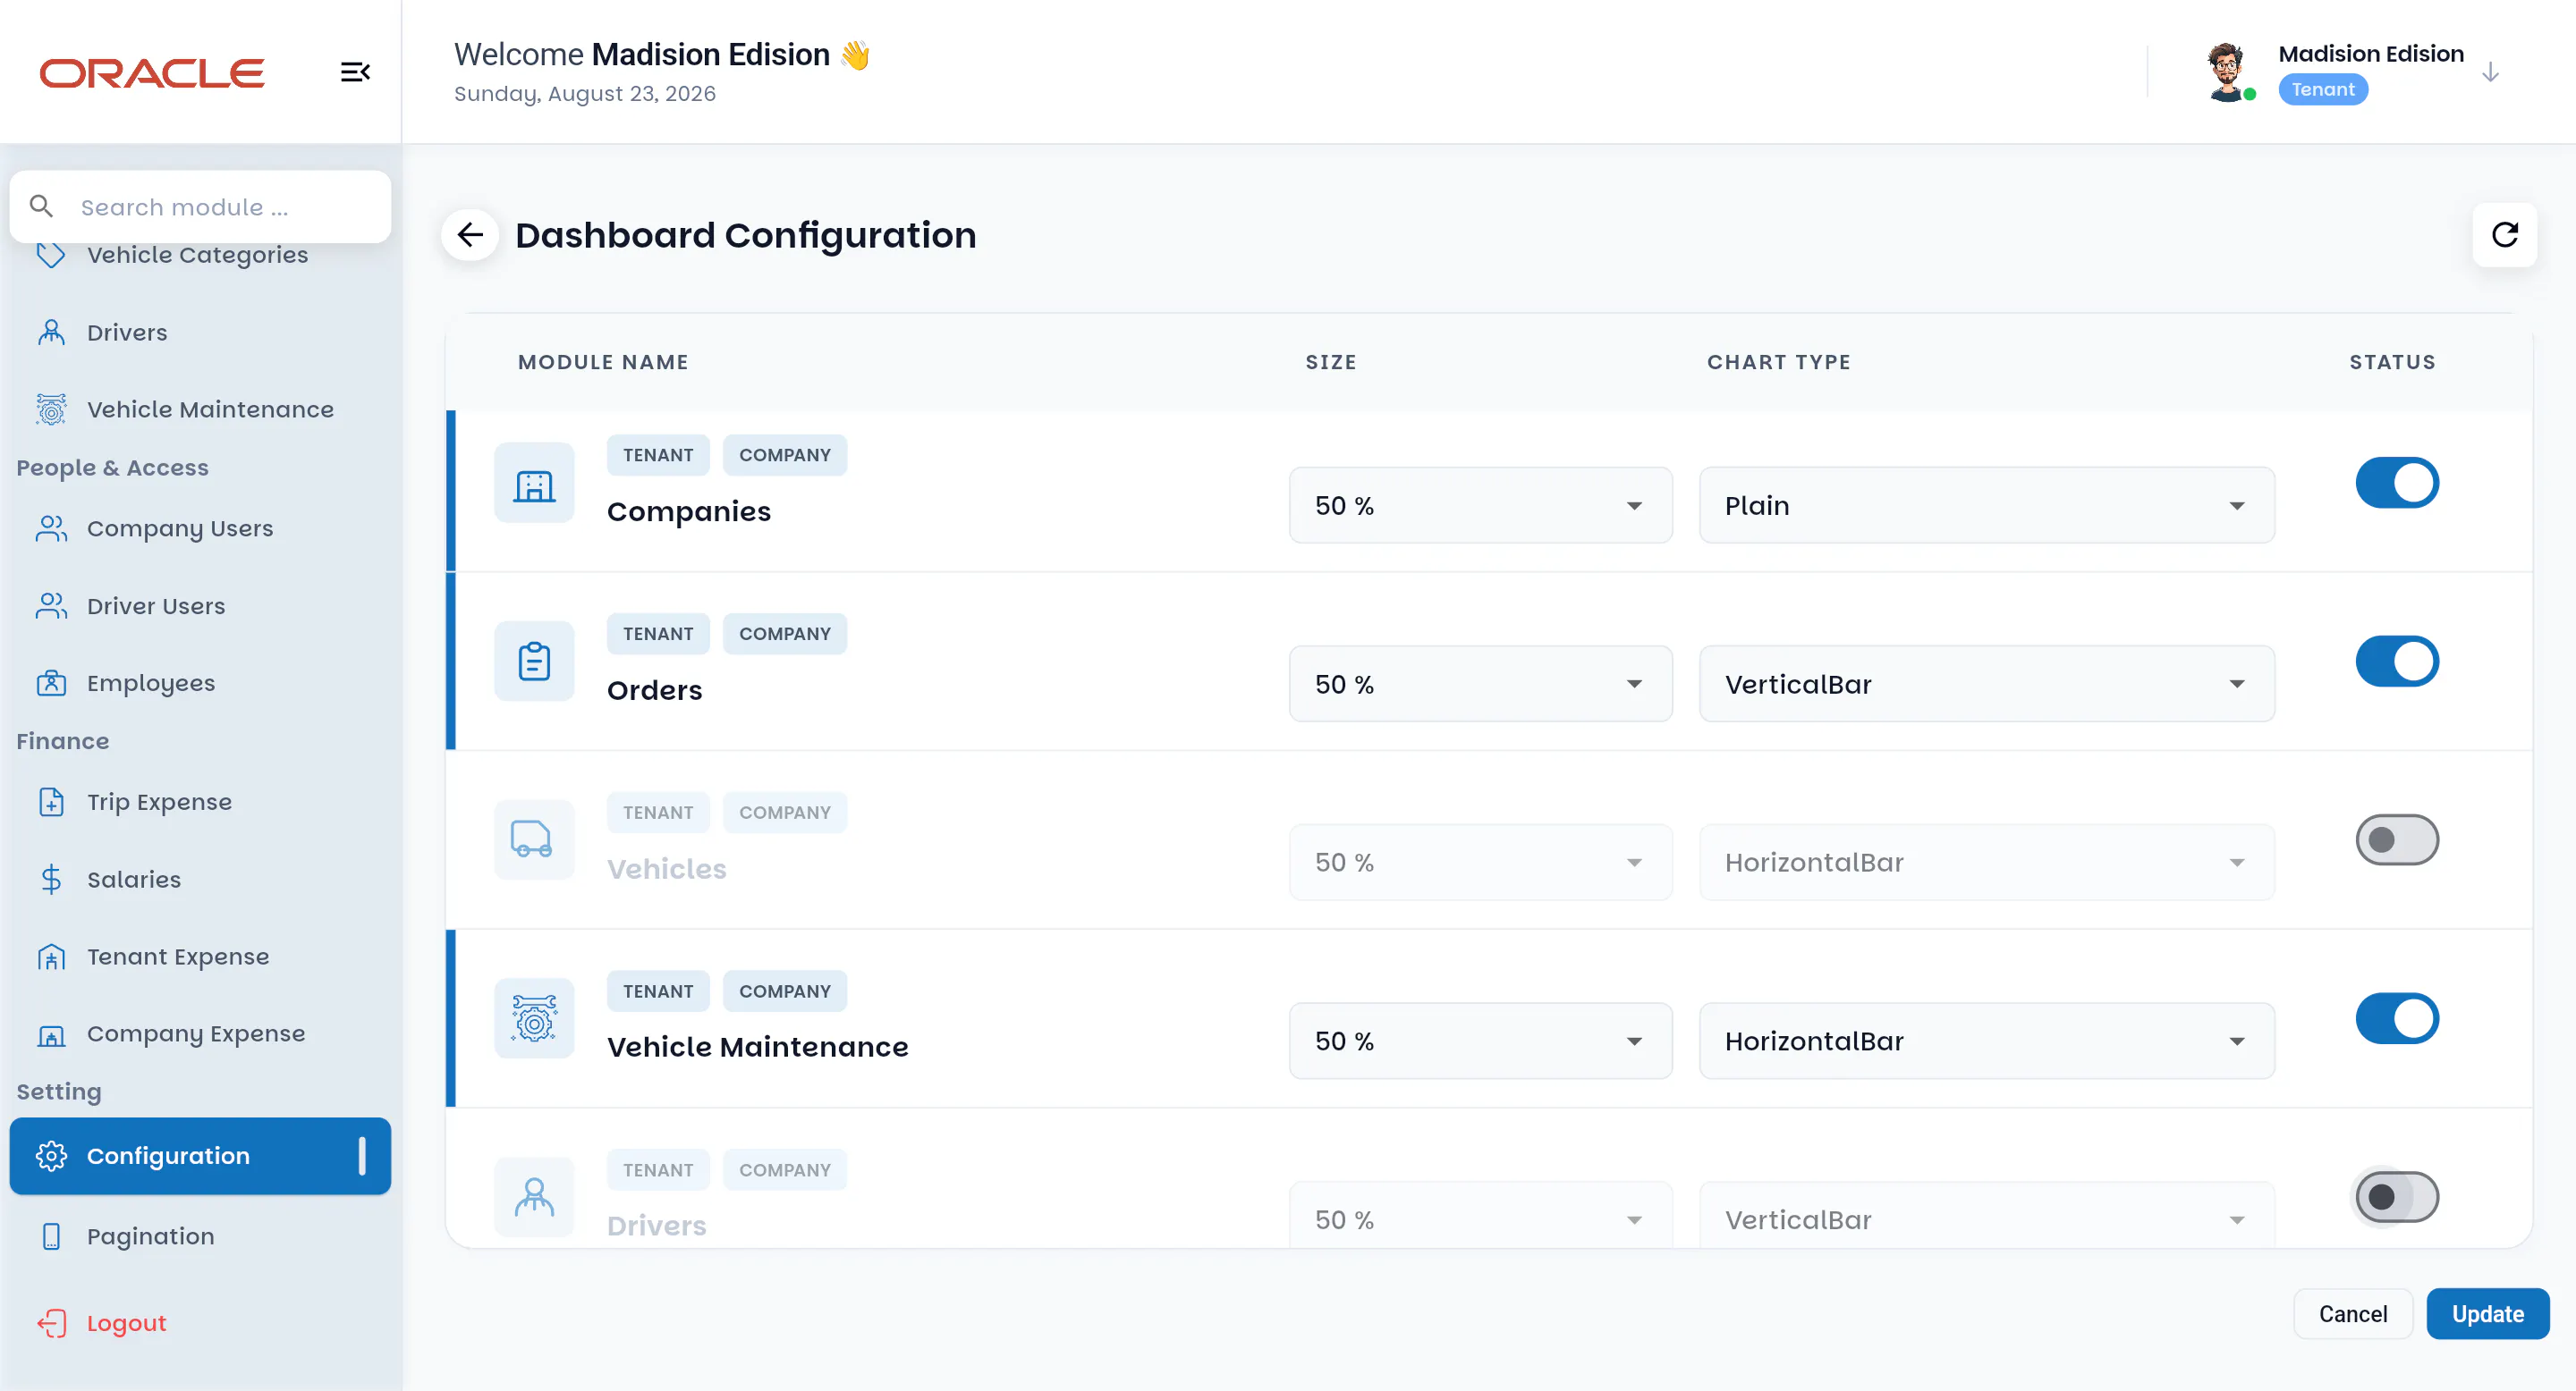Click the Madision Edision profile name
2576x1391 pixels.
(x=2370, y=54)
